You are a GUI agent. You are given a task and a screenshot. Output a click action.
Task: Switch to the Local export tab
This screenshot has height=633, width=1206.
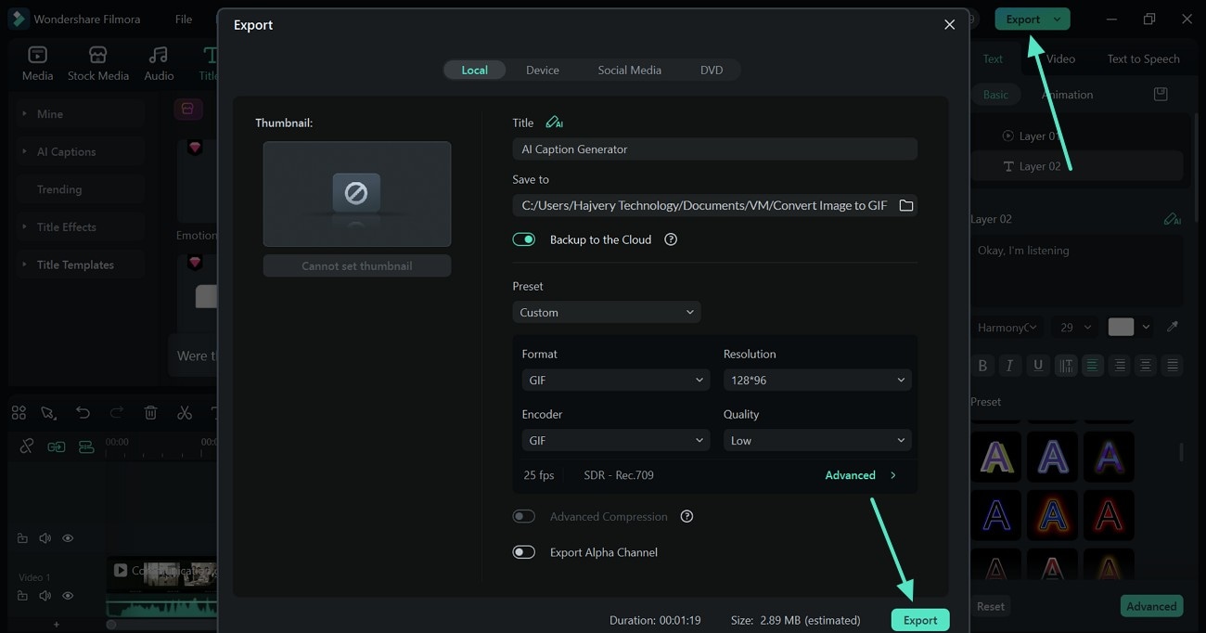pyautogui.click(x=474, y=70)
